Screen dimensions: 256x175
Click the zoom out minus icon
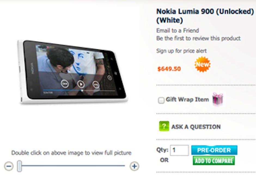click(x=9, y=166)
